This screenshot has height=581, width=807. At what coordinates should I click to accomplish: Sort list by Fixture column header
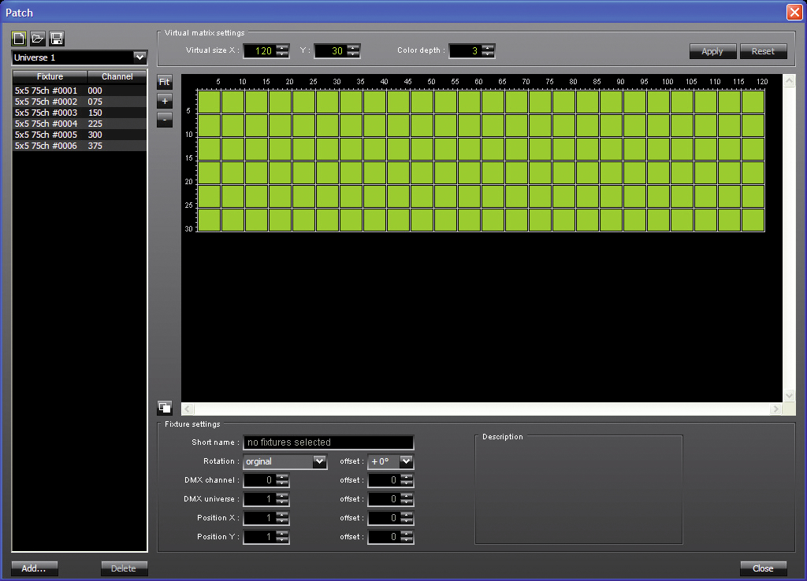point(50,76)
